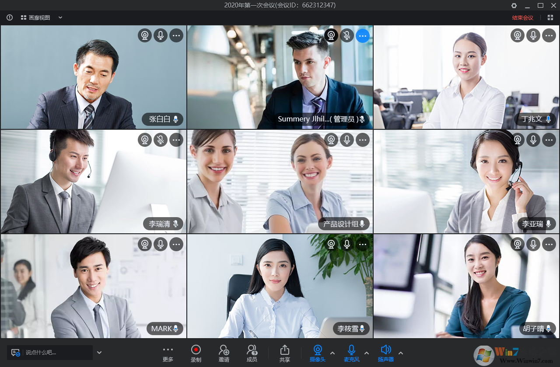Expand the 画廊视图 view selector
This screenshot has height=367, width=560.
(x=60, y=17)
